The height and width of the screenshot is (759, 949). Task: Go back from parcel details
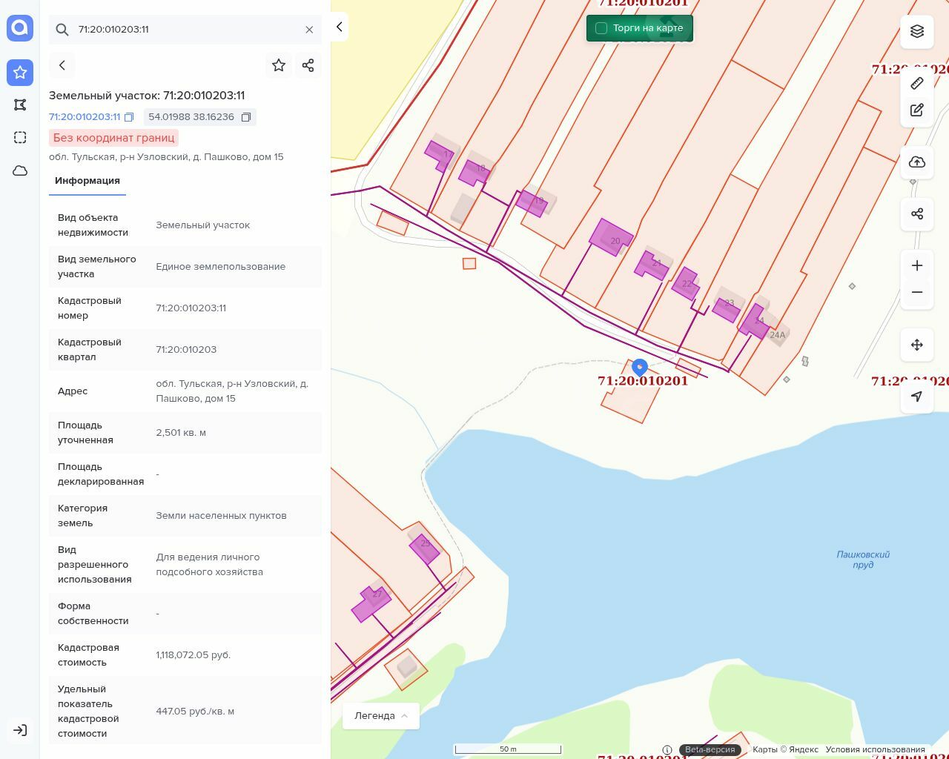pos(62,65)
